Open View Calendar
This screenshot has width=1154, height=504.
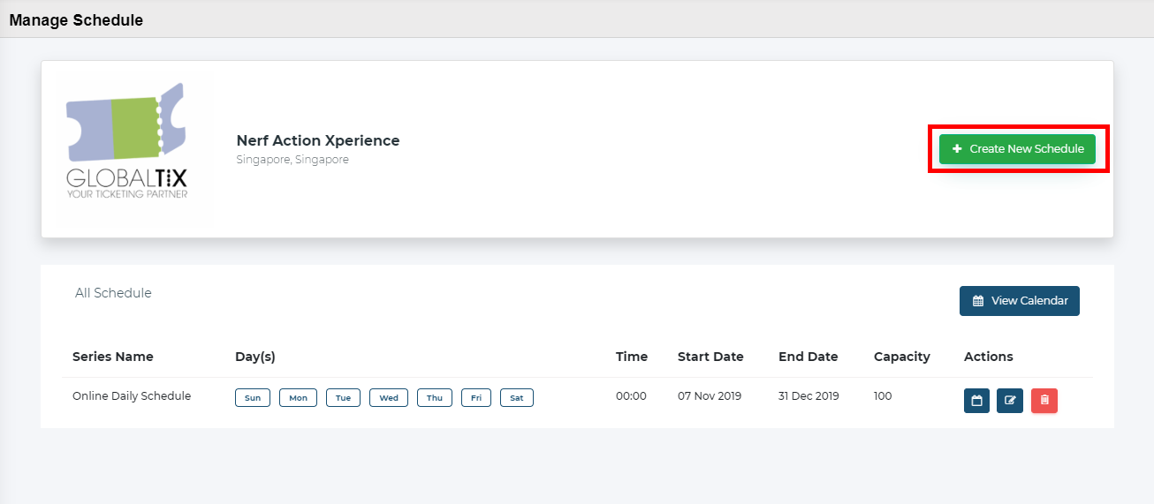click(1020, 301)
